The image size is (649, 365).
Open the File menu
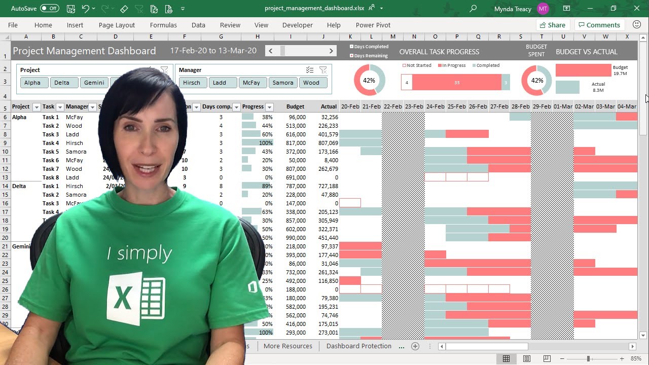tap(13, 25)
